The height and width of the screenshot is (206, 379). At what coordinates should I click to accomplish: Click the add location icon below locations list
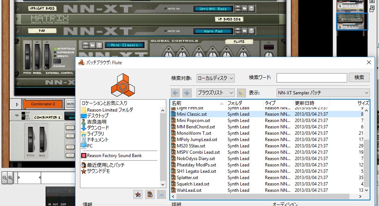tap(150, 194)
